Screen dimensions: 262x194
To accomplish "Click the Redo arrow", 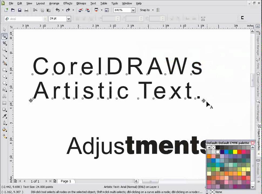I will click(68, 10).
